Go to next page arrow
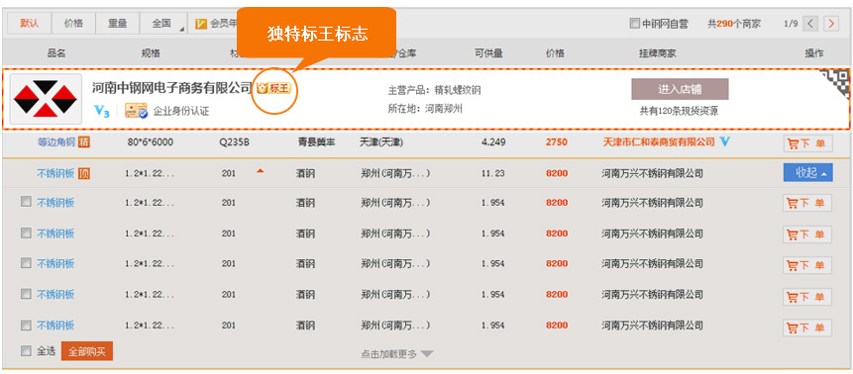 coord(830,24)
